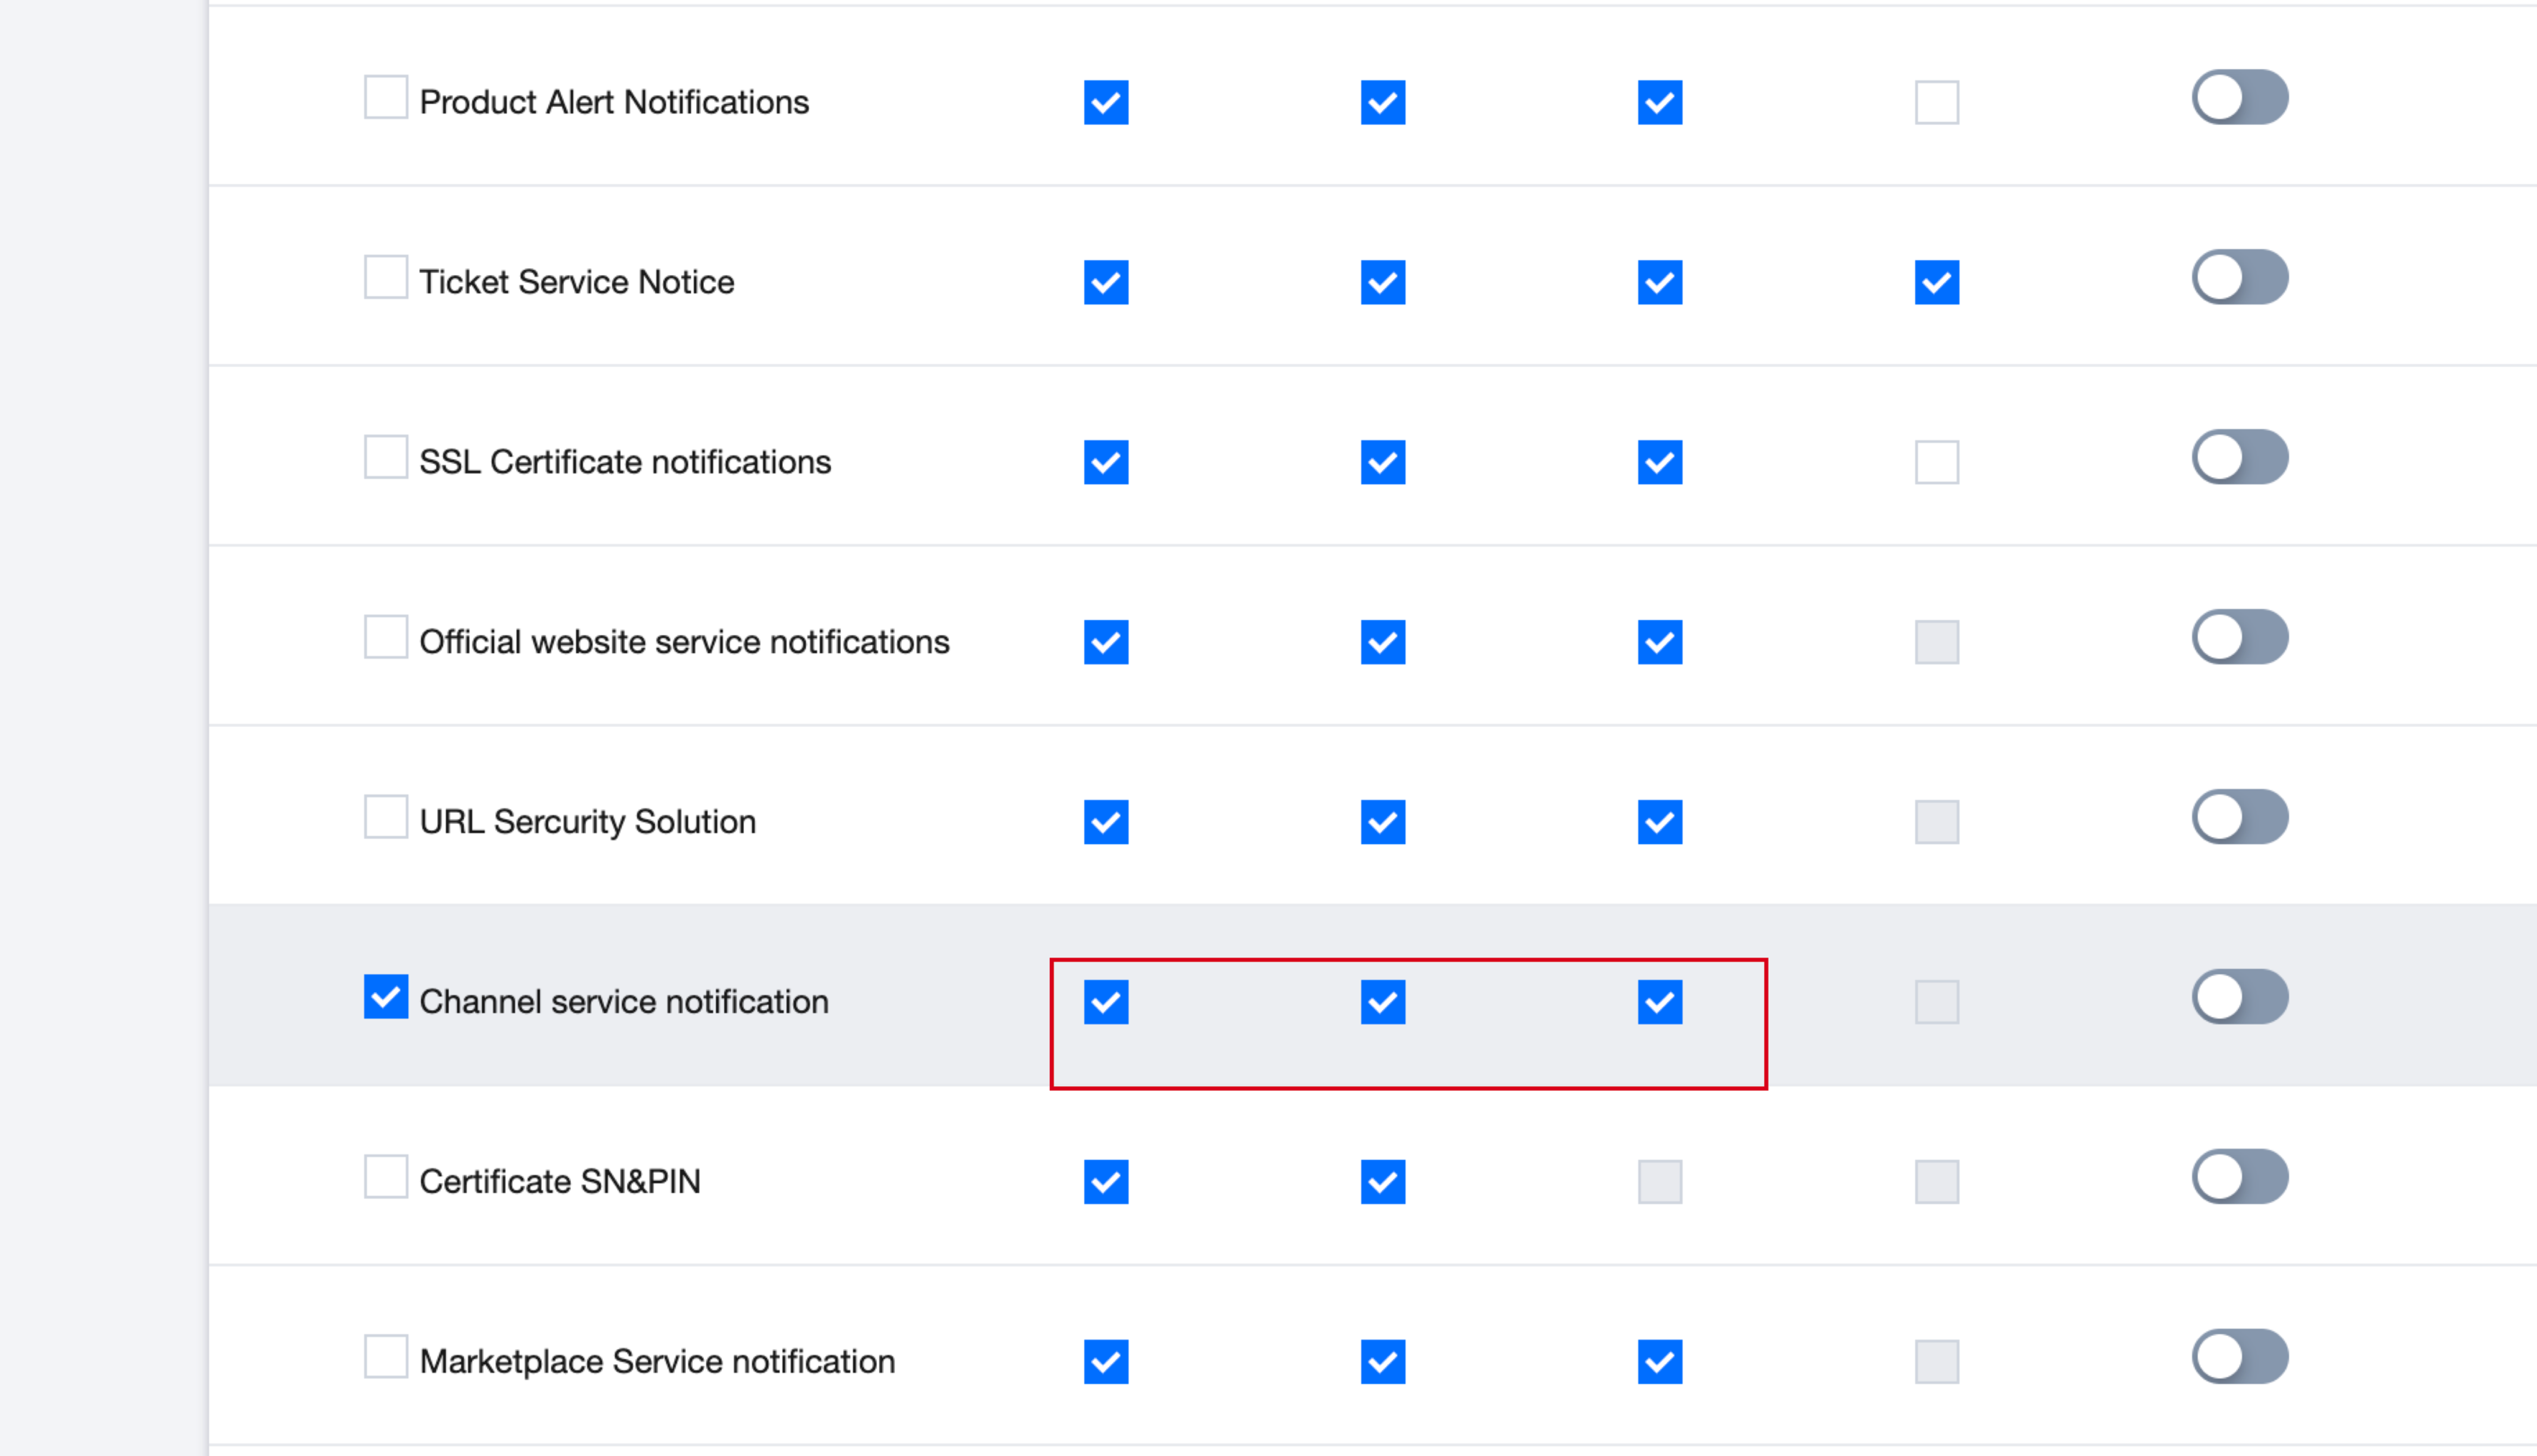The height and width of the screenshot is (1456, 2537).
Task: Toggle the Product Alert Notifications switch
Action: coord(2240,97)
